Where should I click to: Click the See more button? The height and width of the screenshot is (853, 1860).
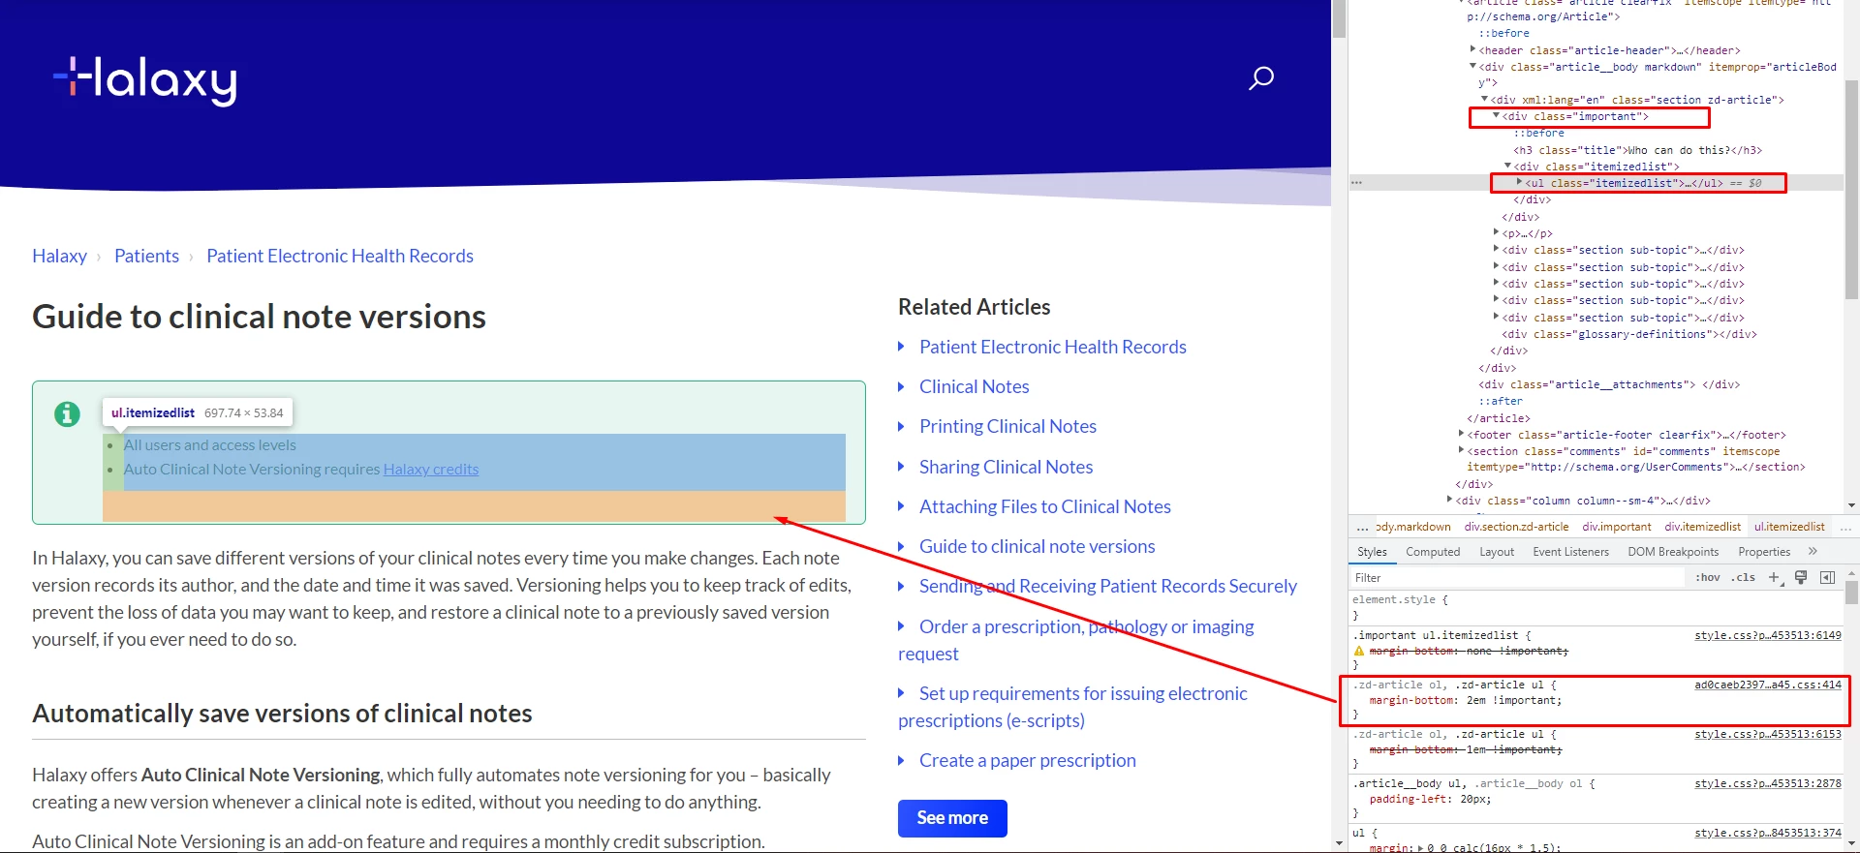tap(952, 818)
